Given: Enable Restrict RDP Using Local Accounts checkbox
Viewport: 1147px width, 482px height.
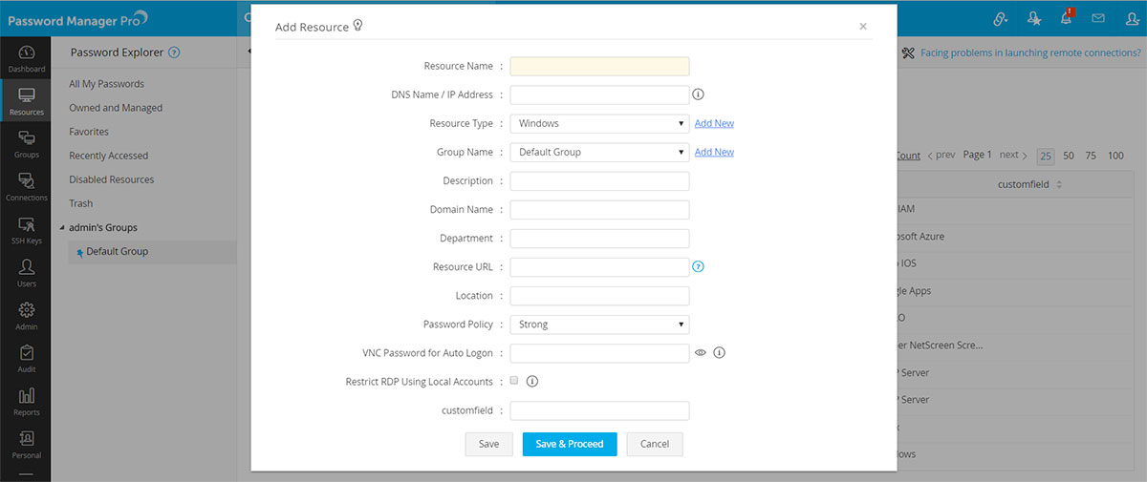Looking at the screenshot, I should 514,381.
